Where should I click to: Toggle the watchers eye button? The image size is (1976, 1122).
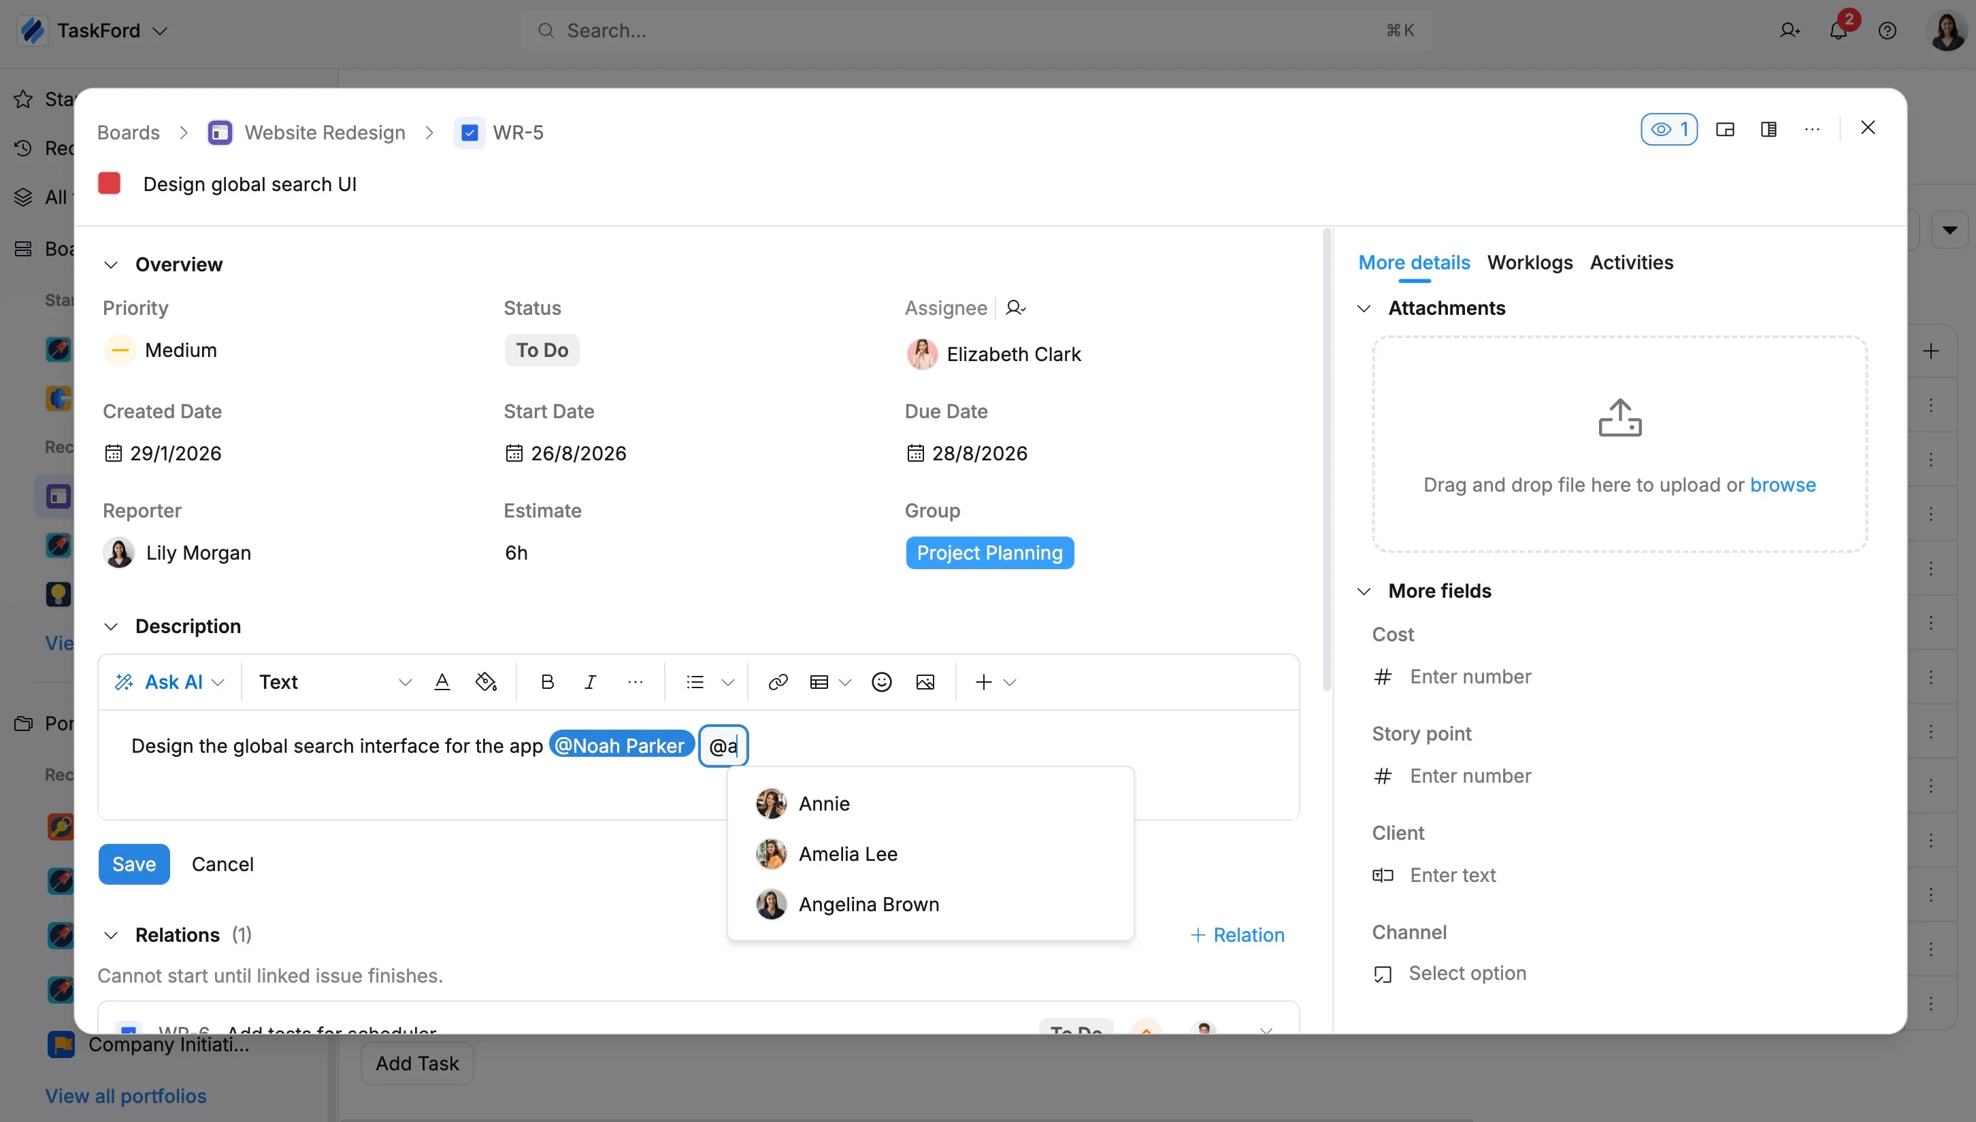(1668, 129)
